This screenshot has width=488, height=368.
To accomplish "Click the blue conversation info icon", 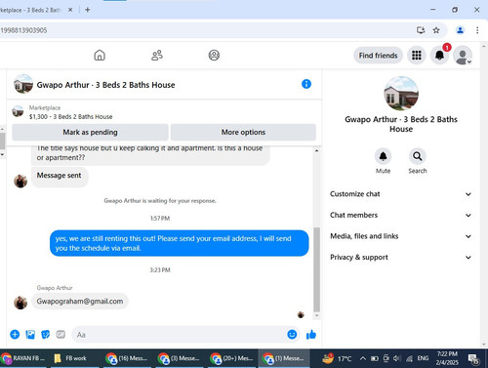I will [x=306, y=84].
